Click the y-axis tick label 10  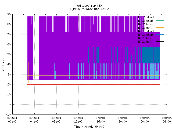pyautogui.click(x=9, y=94)
